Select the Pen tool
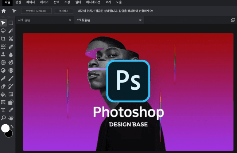This screenshot has width=237, height=153. pos(3,78)
